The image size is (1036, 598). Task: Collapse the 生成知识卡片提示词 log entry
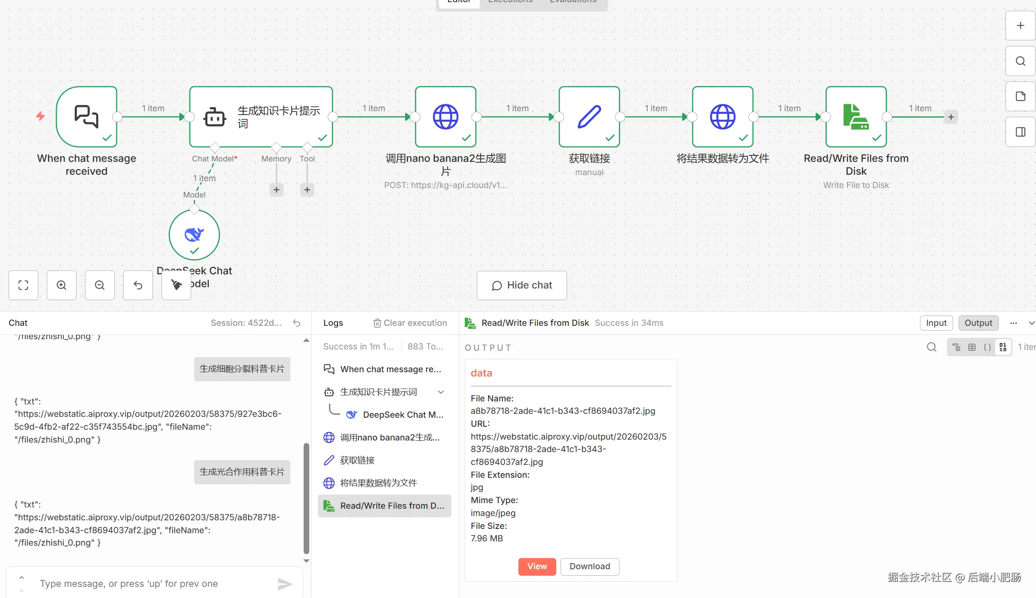tap(441, 392)
